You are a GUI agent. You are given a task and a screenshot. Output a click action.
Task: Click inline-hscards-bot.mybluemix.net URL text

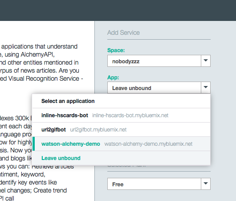point(130,115)
